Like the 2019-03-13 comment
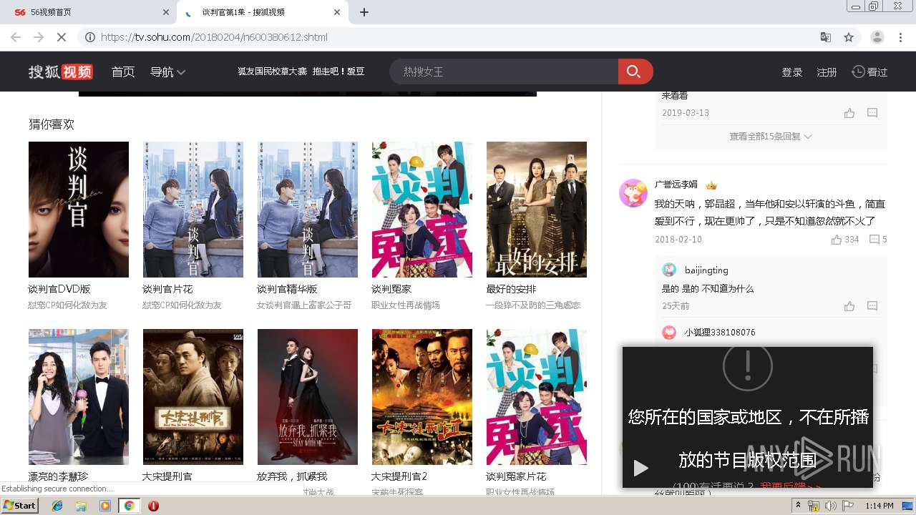Screen dimensions: 916x515 [x=849, y=113]
